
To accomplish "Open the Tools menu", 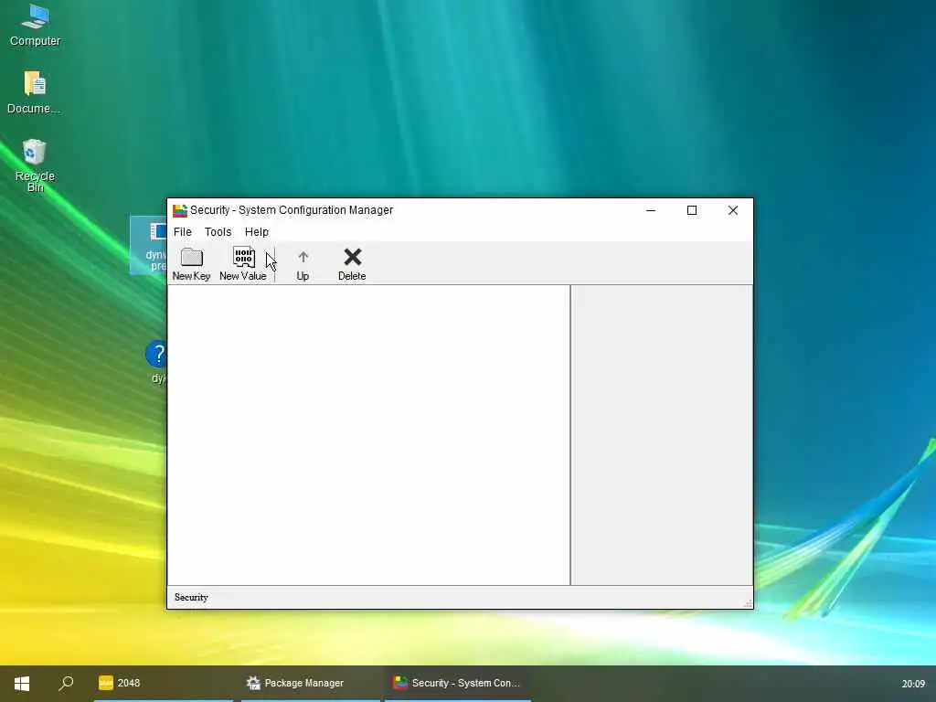I will pos(218,231).
